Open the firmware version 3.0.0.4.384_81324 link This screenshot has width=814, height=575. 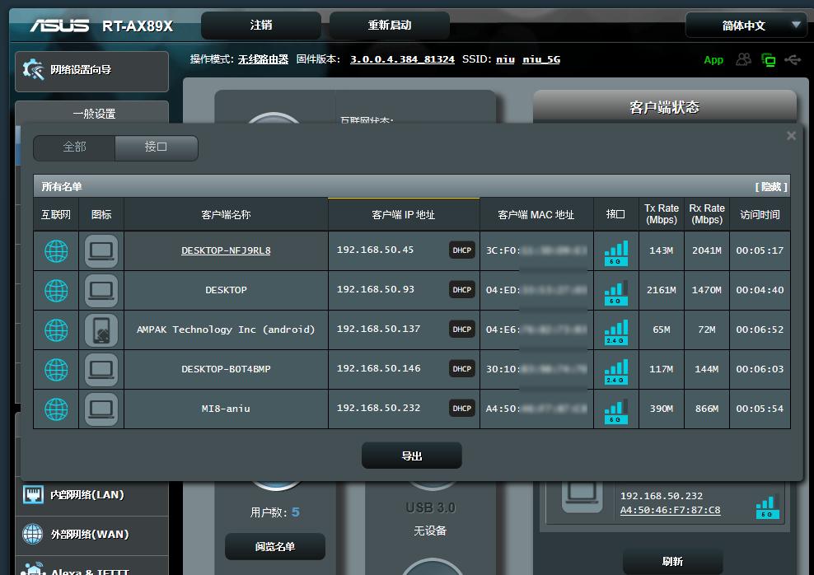coord(402,59)
